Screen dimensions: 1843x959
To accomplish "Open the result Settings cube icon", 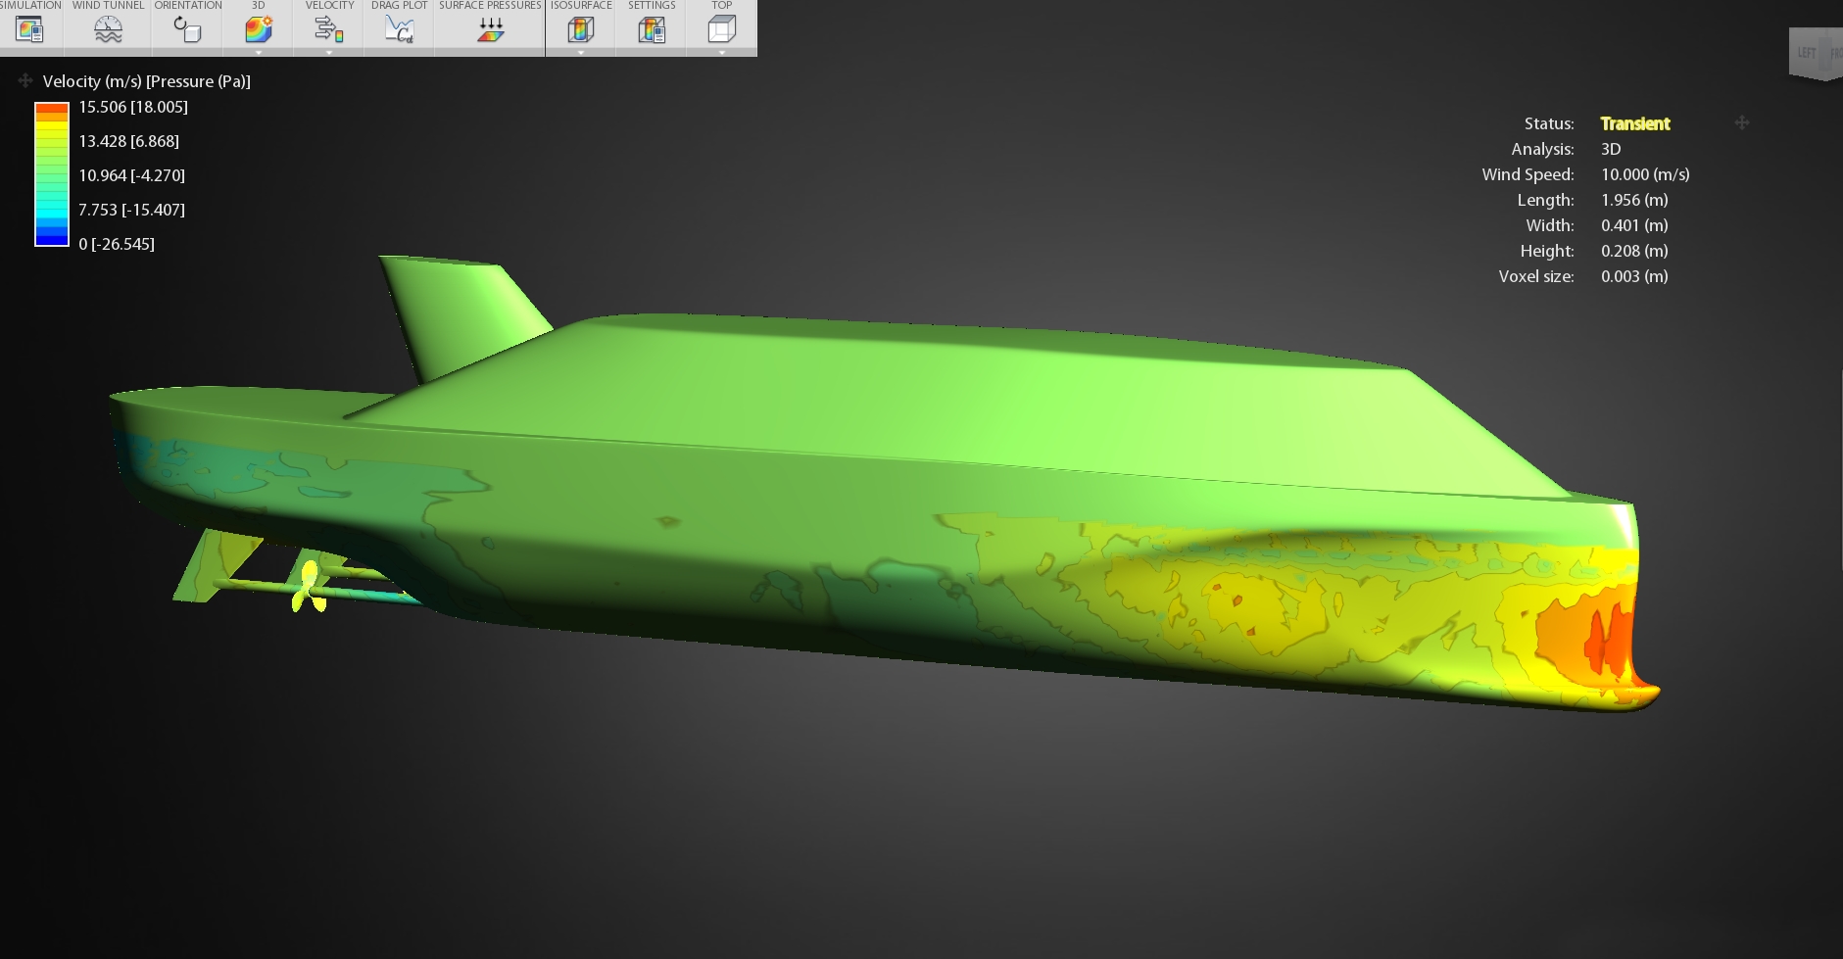I will [652, 30].
